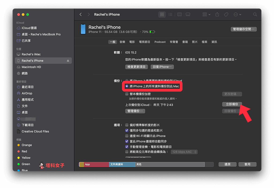Click the tag toolbar icon

point(226,14)
